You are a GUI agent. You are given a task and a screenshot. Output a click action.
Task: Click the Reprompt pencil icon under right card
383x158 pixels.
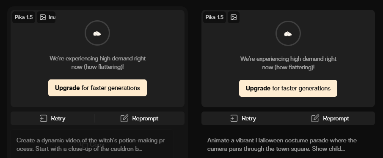click(315, 118)
